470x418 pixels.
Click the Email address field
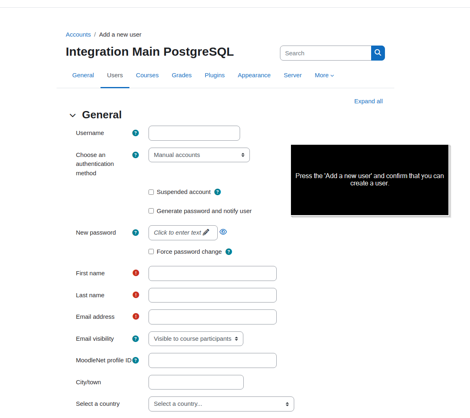[212, 317]
